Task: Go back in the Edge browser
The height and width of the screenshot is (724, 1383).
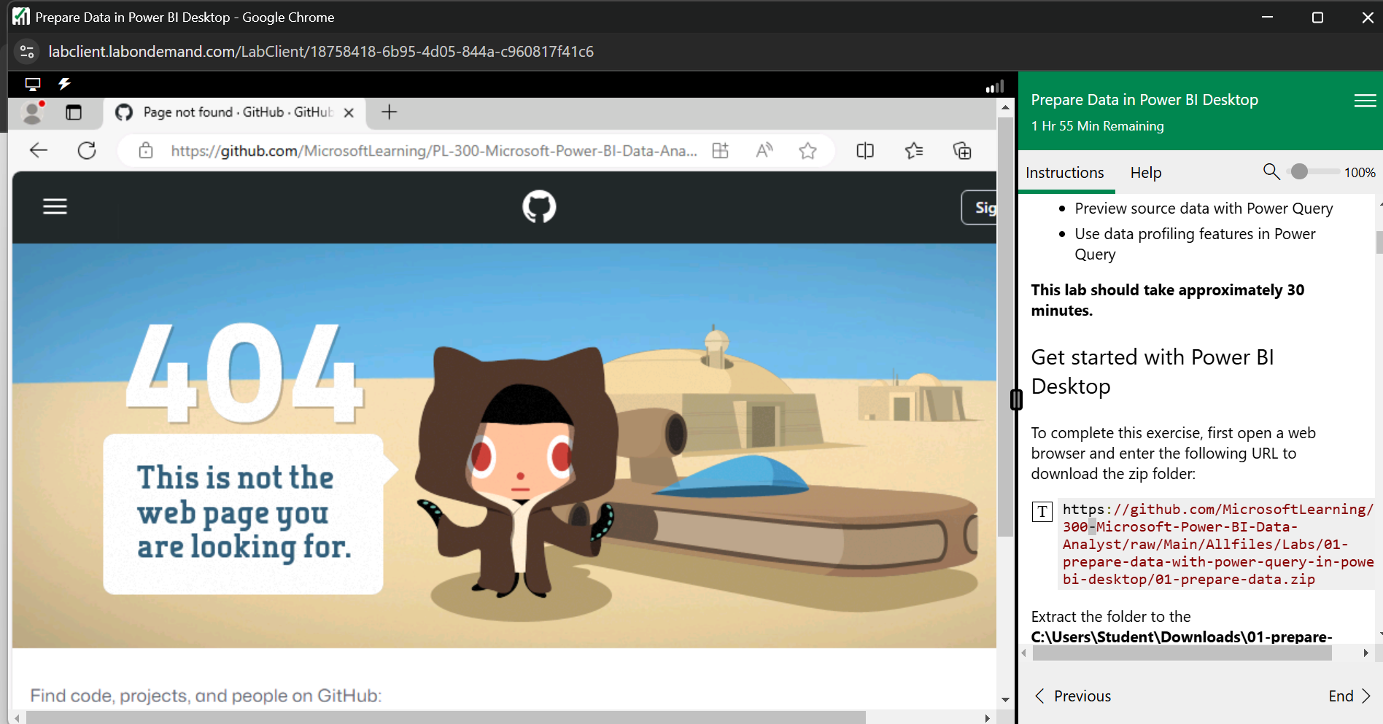Action: coord(39,150)
